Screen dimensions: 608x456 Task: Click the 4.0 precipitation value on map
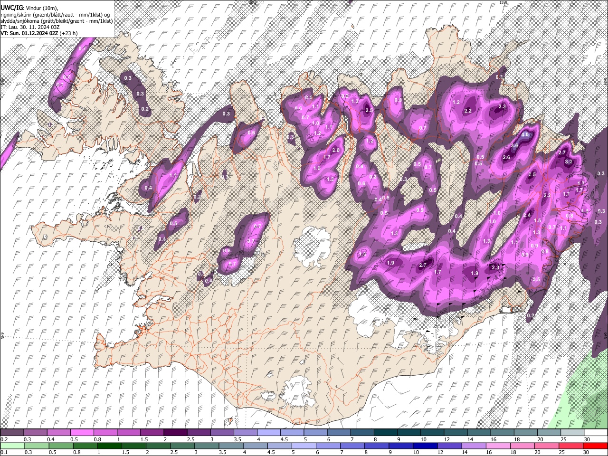pos(525,135)
